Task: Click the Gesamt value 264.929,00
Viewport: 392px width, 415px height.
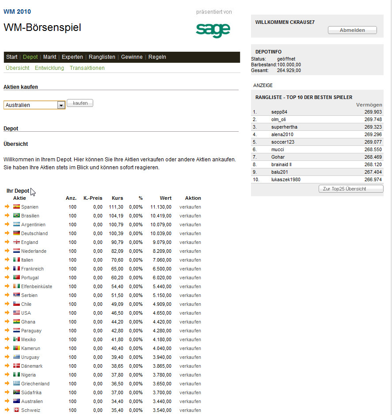Action: (x=289, y=70)
